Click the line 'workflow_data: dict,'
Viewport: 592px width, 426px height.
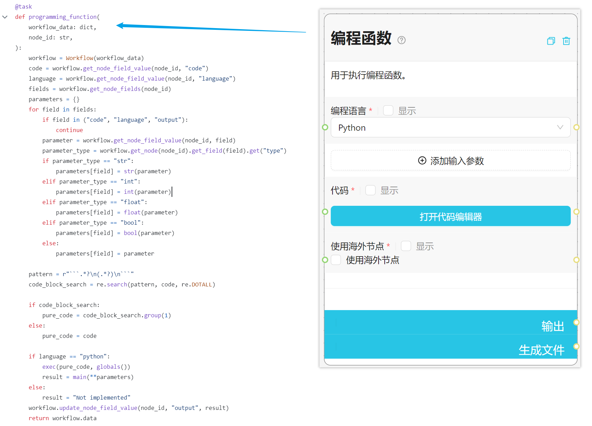click(62, 27)
